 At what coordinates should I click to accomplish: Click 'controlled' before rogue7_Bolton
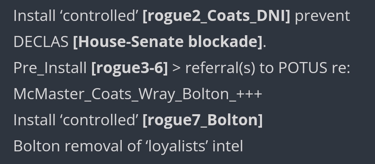[99, 120]
